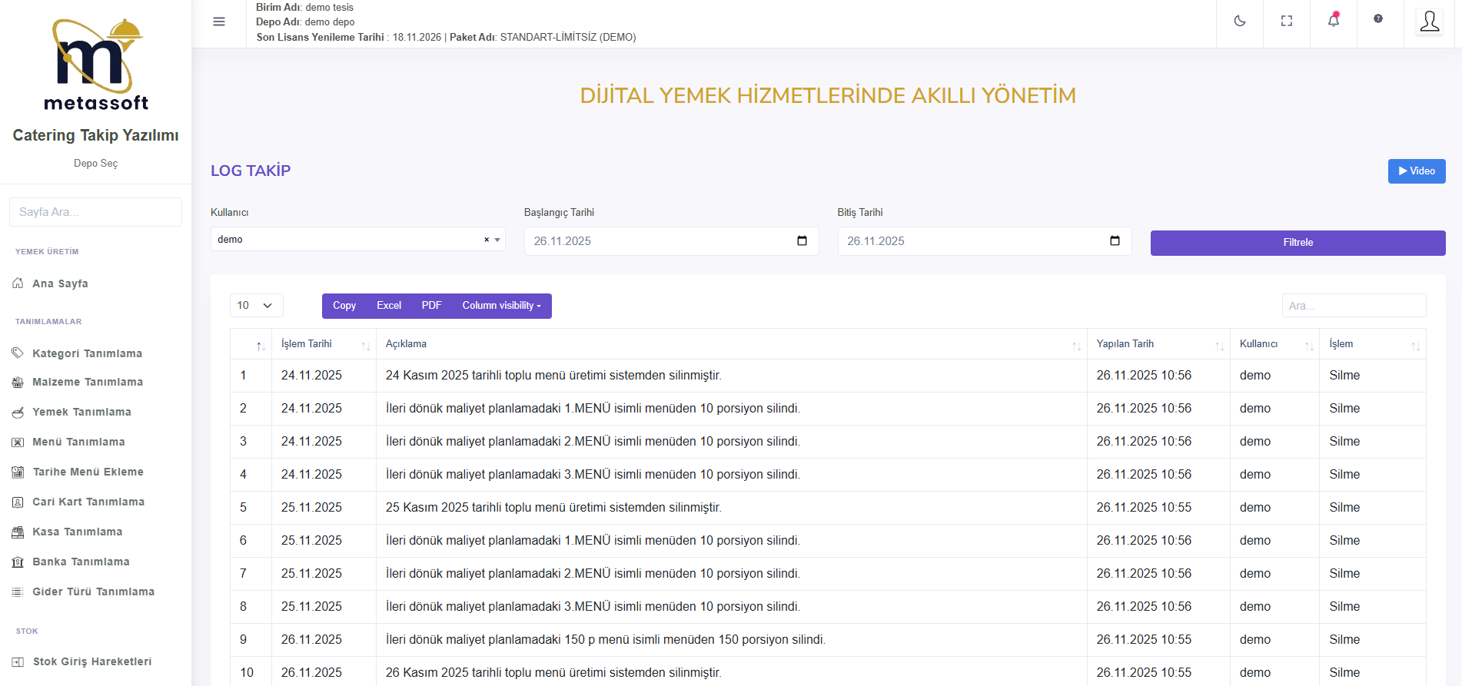Go to Malzeme Tanımlama menu item
The height and width of the screenshot is (686, 1462).
[87, 382]
